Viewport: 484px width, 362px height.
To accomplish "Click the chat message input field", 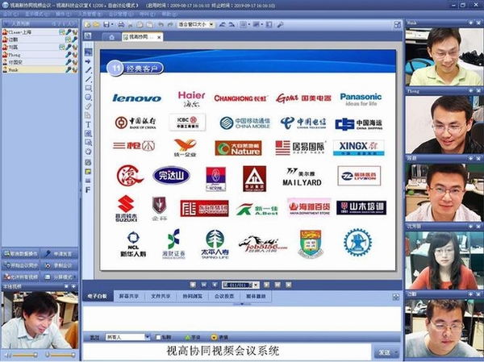I will [227, 352].
